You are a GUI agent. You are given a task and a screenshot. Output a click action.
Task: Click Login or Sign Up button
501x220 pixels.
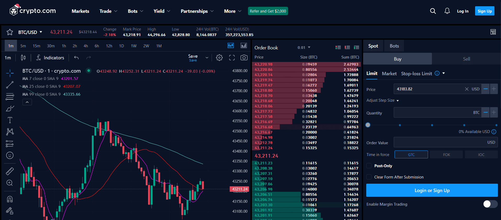[x=432, y=190]
